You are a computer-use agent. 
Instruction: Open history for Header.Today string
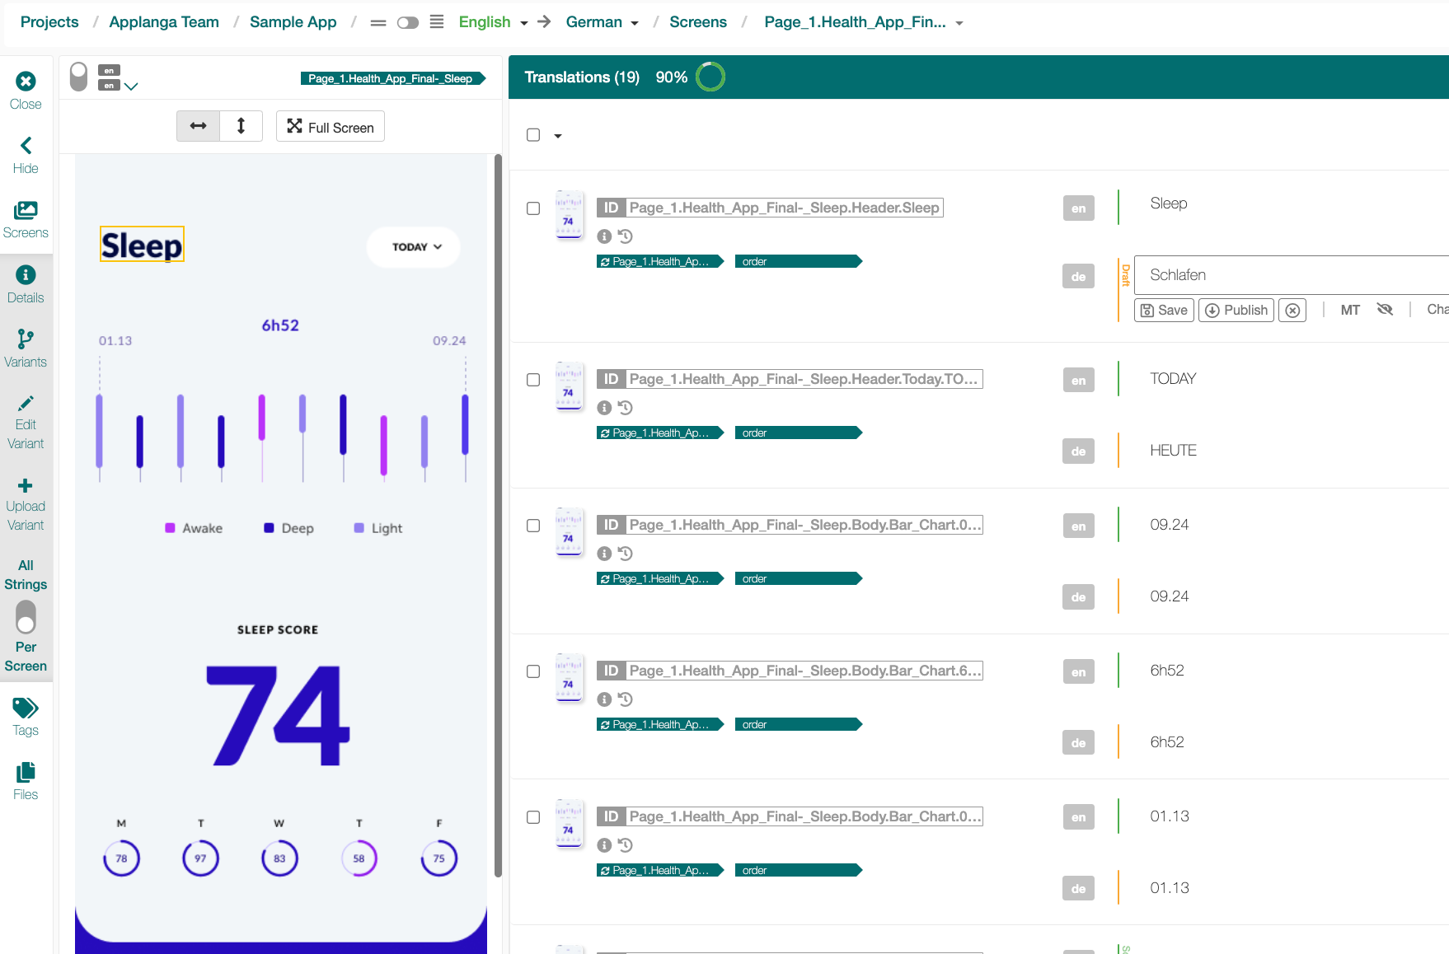626,408
